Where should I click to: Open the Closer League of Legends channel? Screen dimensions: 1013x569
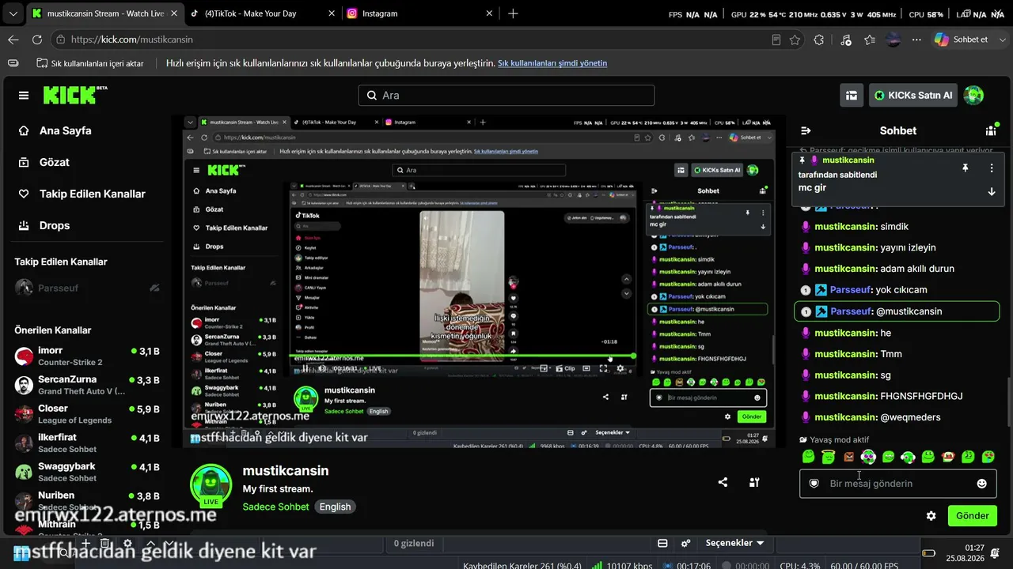click(87, 415)
